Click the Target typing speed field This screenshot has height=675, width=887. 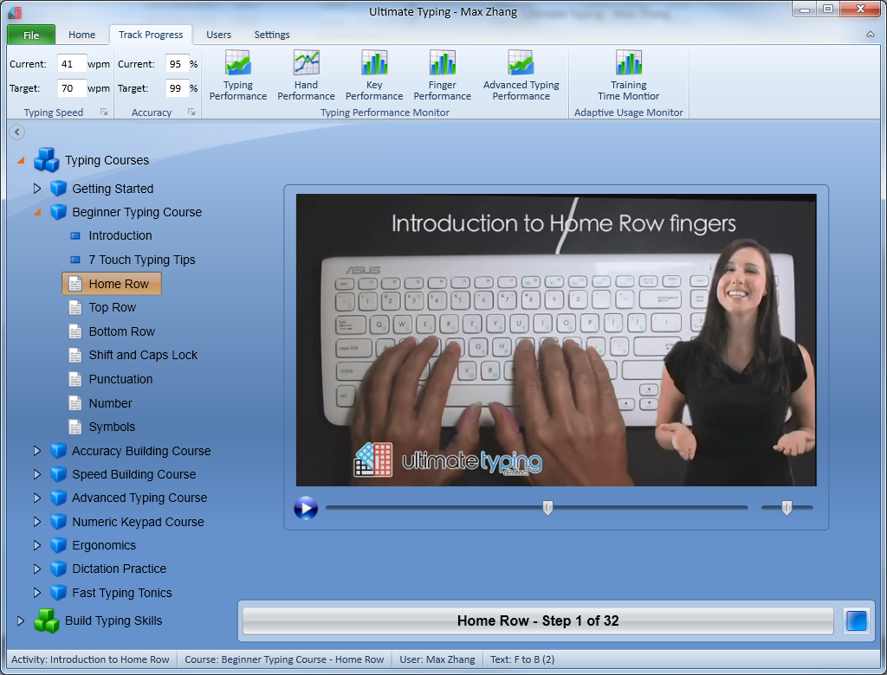[x=72, y=88]
